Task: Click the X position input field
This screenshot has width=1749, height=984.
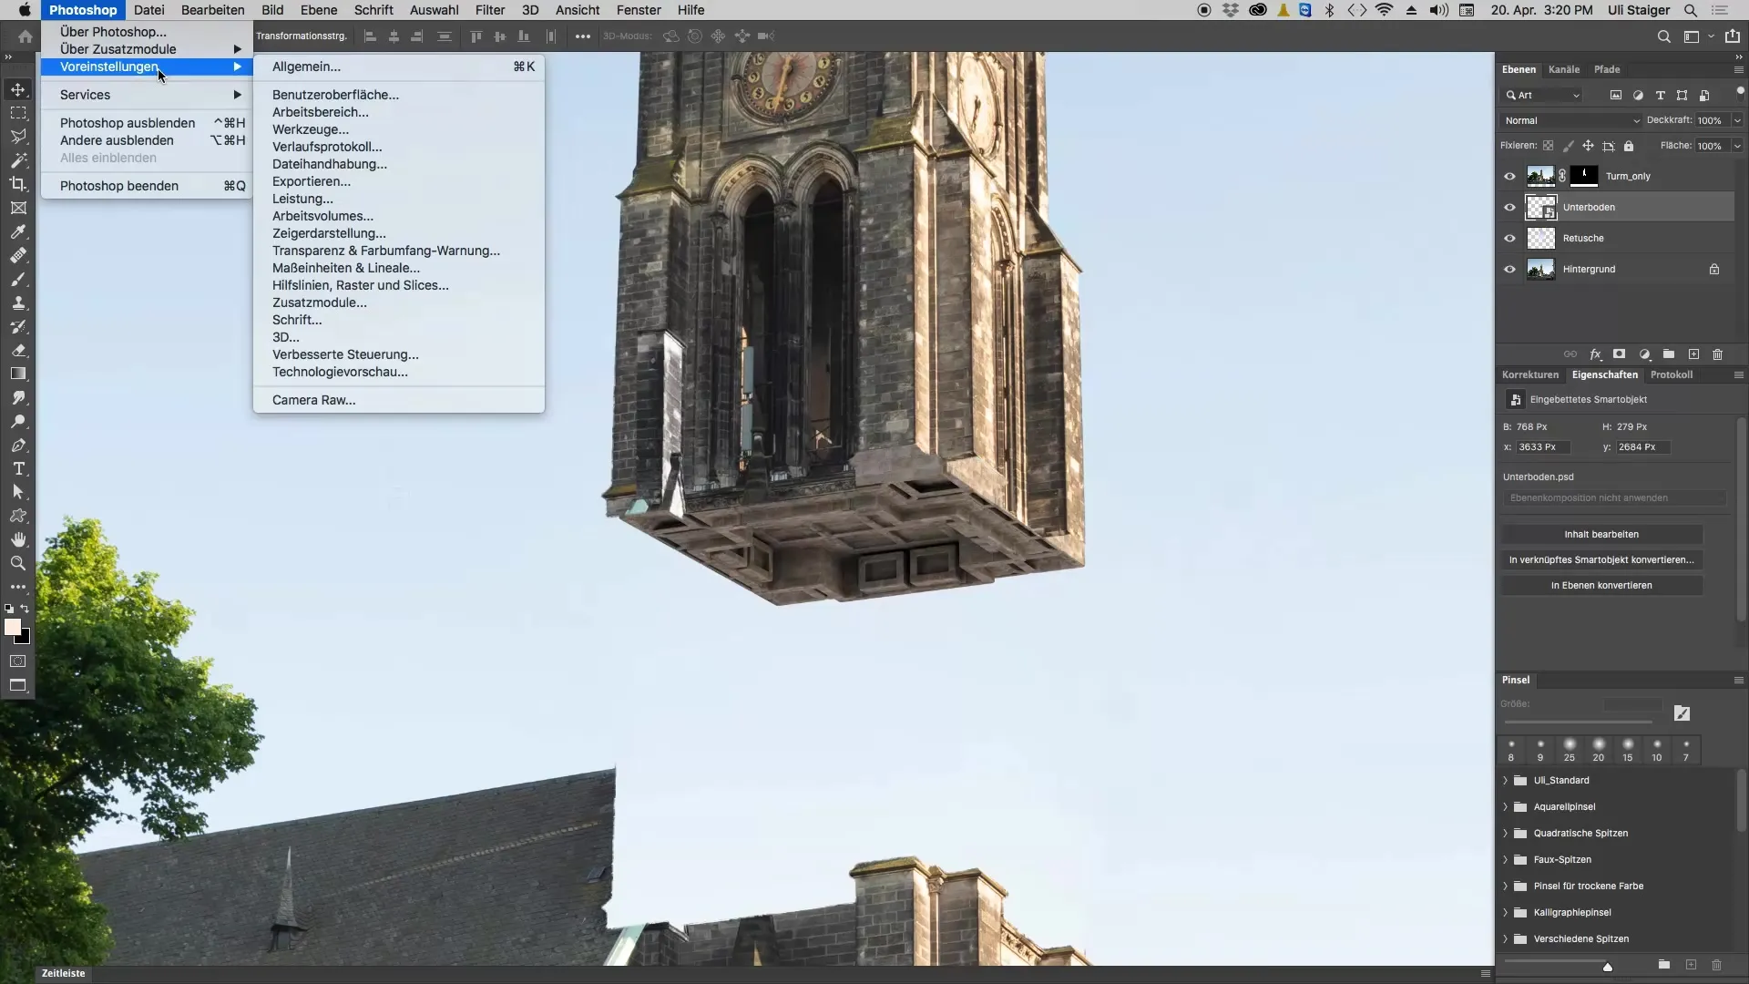Action: point(1542,447)
